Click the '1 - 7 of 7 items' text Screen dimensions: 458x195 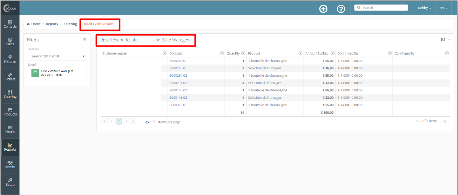pyautogui.click(x=426, y=121)
